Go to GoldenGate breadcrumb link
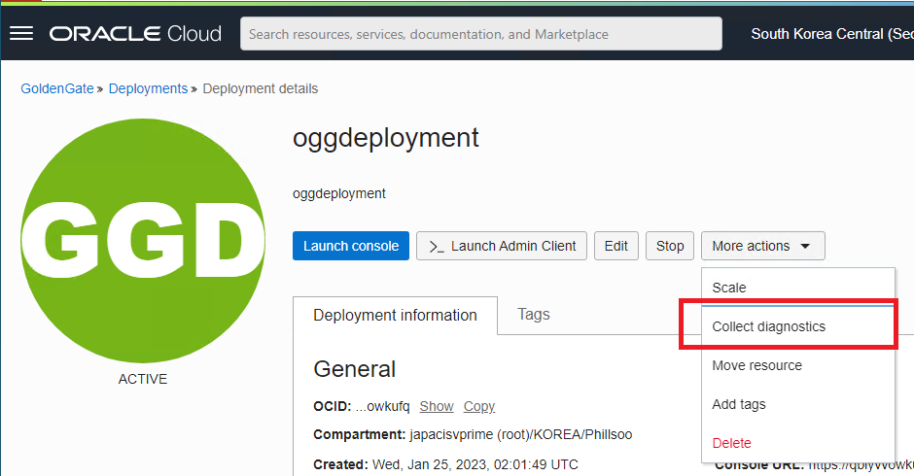This screenshot has width=914, height=476. (x=57, y=88)
